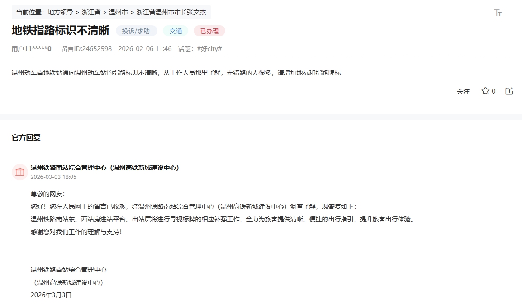Click the reply line beginning 您好！您在人民网上的留言已收悉

pos(194,206)
